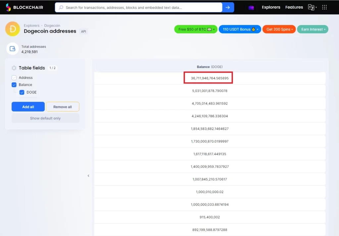Click the purple wallet icon in navbar
Screen dimensions: 339x236
tap(252, 7)
